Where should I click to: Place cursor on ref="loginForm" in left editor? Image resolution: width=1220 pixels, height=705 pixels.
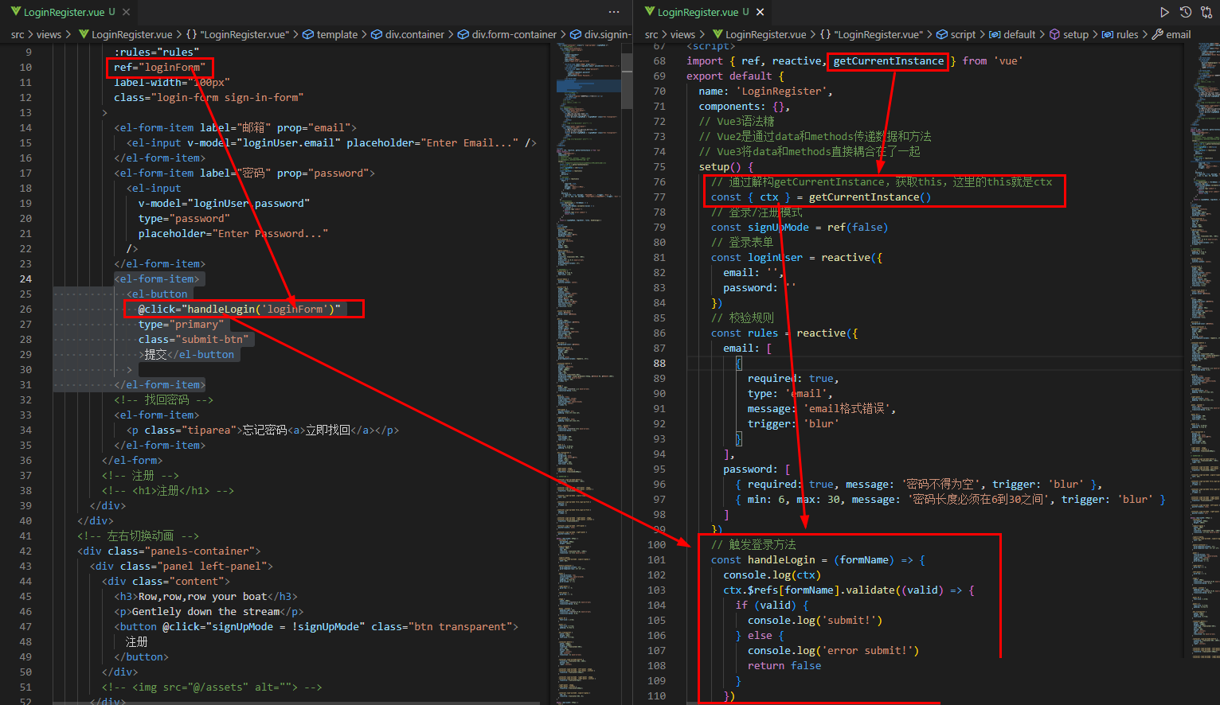point(159,67)
